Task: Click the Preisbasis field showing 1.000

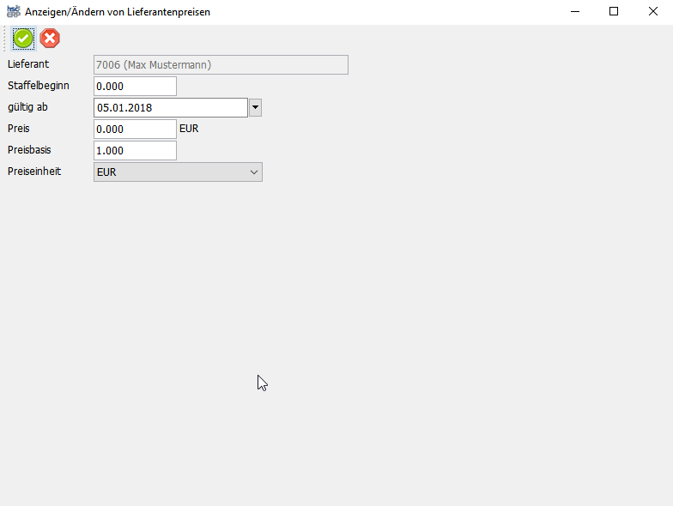Action: coord(135,150)
